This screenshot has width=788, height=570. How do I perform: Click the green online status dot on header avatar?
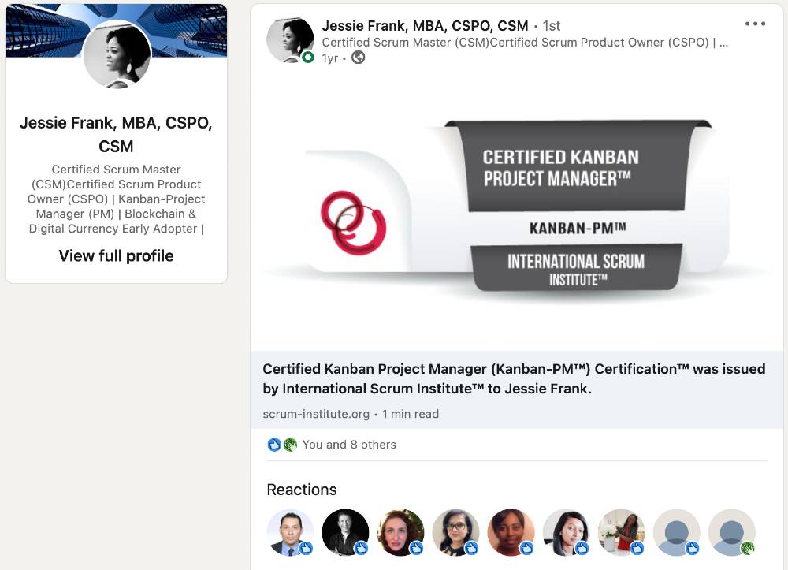pos(308,58)
